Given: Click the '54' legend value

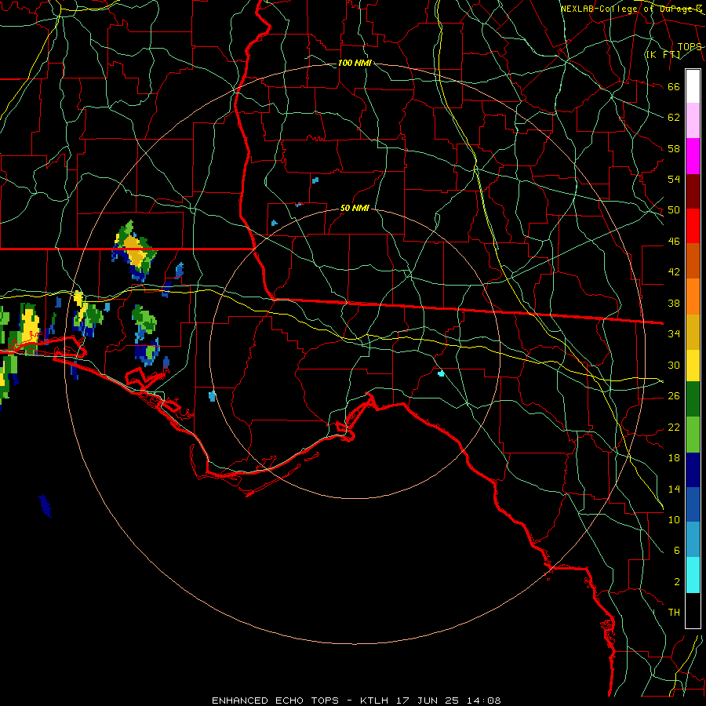Looking at the screenshot, I should pyautogui.click(x=674, y=179).
